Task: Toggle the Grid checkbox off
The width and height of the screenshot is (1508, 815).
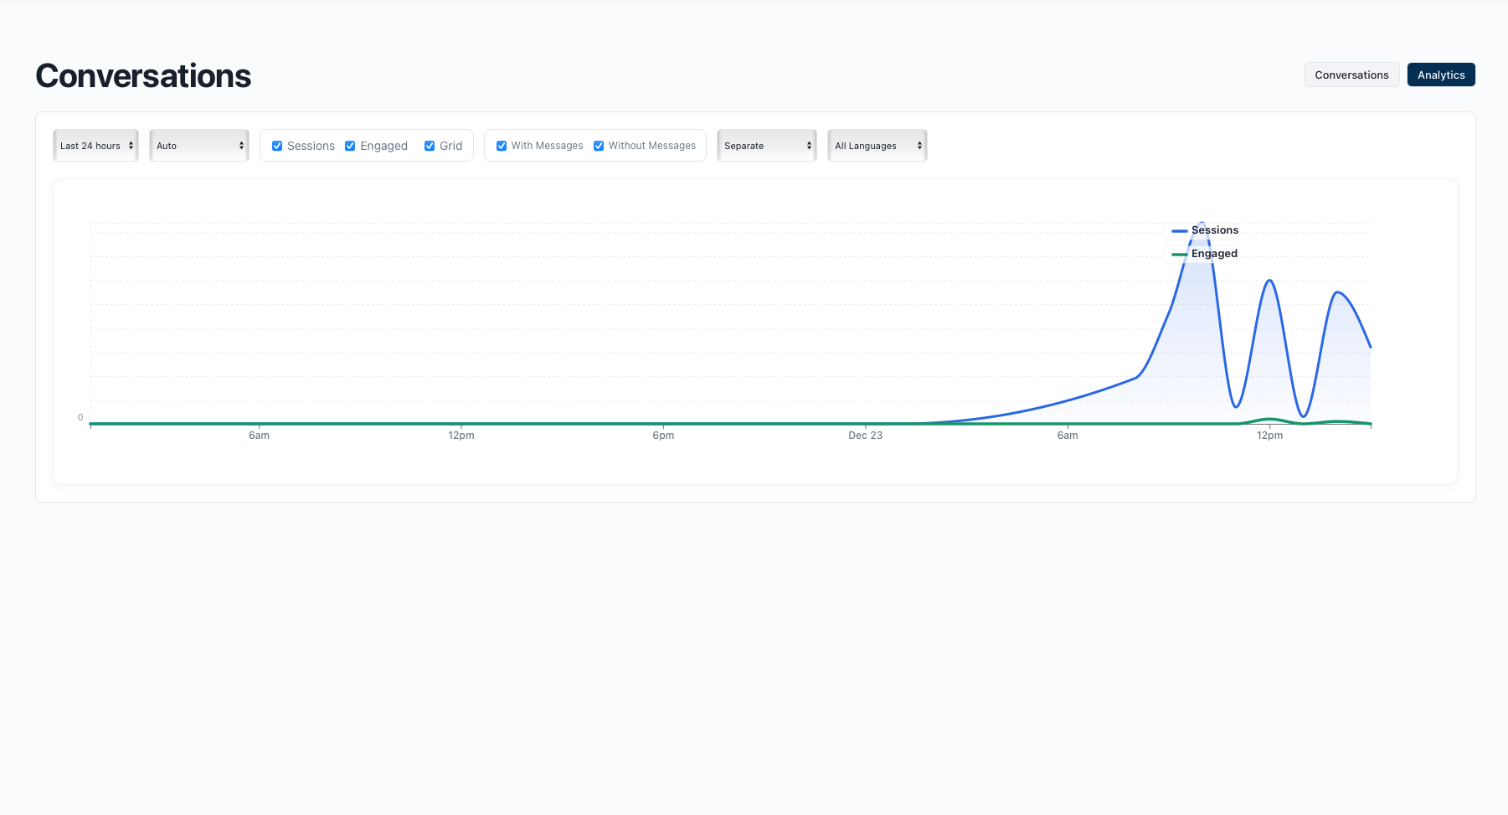Action: tap(429, 146)
